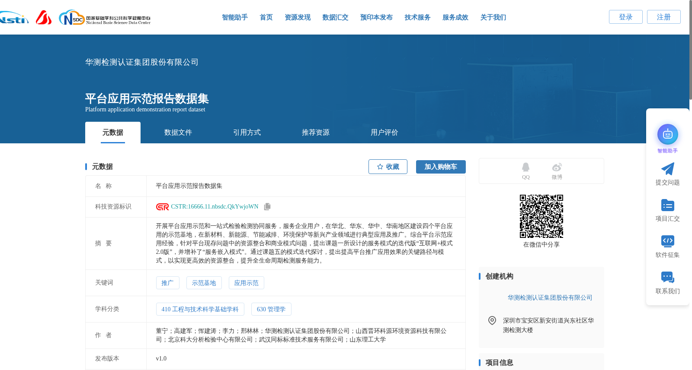Open the 软件征集 code icon
692x370 pixels.
coord(667,241)
